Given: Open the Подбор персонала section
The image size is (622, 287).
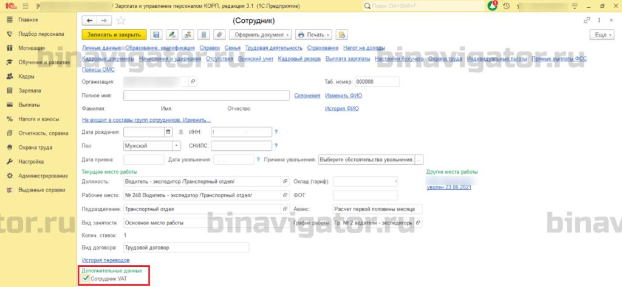Looking at the screenshot, I should [41, 33].
